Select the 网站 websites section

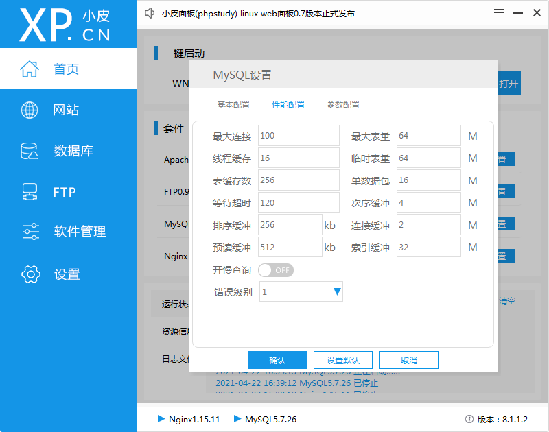pyautogui.click(x=65, y=110)
